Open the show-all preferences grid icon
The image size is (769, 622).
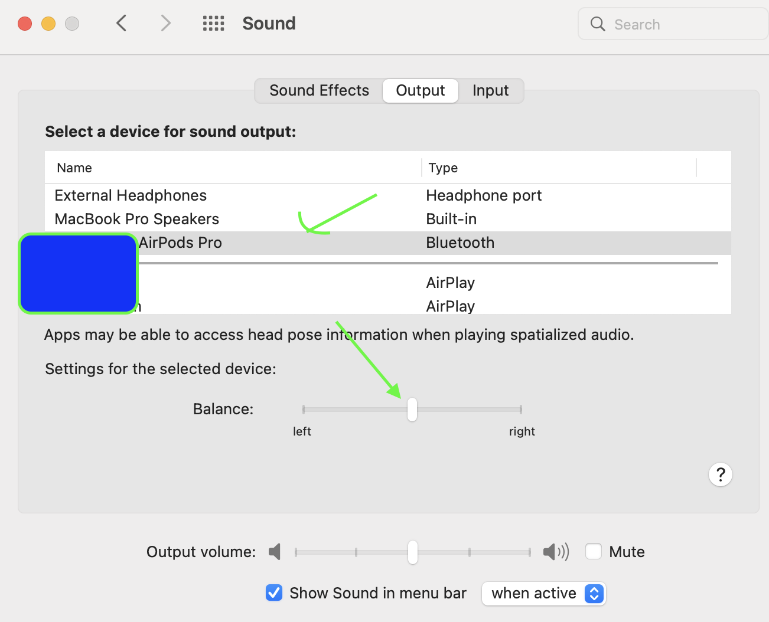point(213,24)
